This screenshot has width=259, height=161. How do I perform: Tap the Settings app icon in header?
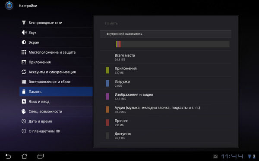9,6
